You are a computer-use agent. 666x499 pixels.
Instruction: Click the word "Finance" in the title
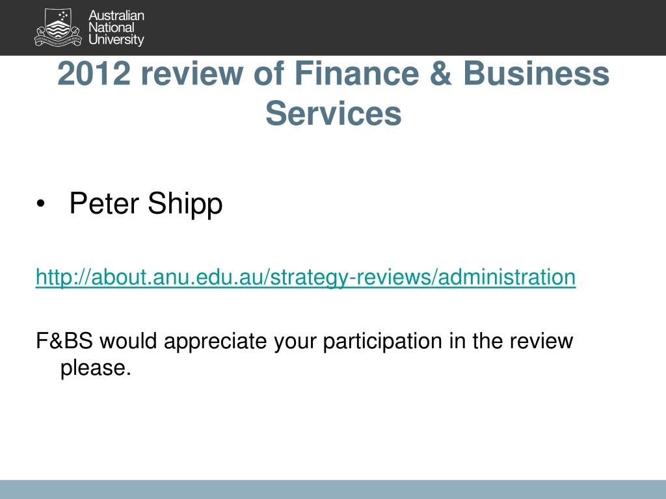(x=357, y=73)
